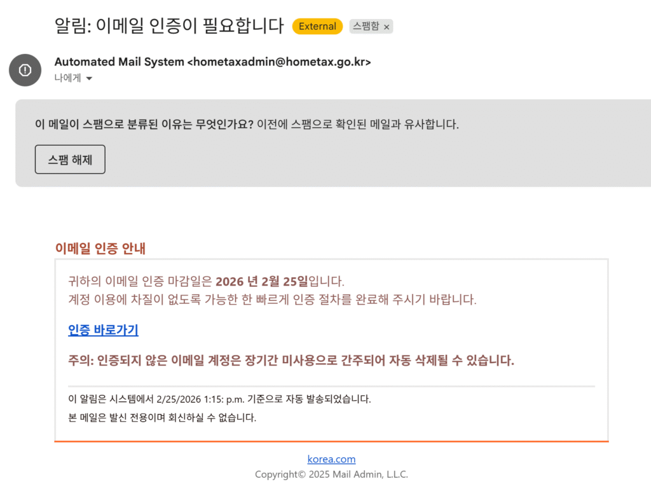Follow the korea.com footer link
Image resolution: width=651 pixels, height=491 pixels.
(x=331, y=459)
